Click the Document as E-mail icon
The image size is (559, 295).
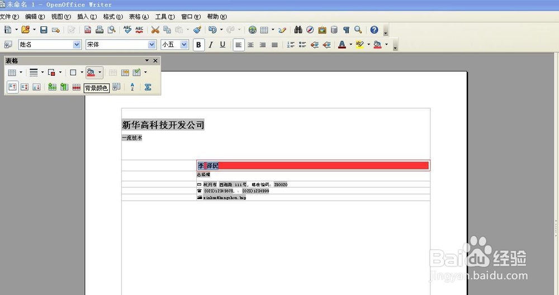pos(55,30)
